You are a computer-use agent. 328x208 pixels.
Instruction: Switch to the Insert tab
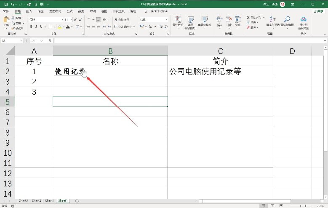click(29, 11)
